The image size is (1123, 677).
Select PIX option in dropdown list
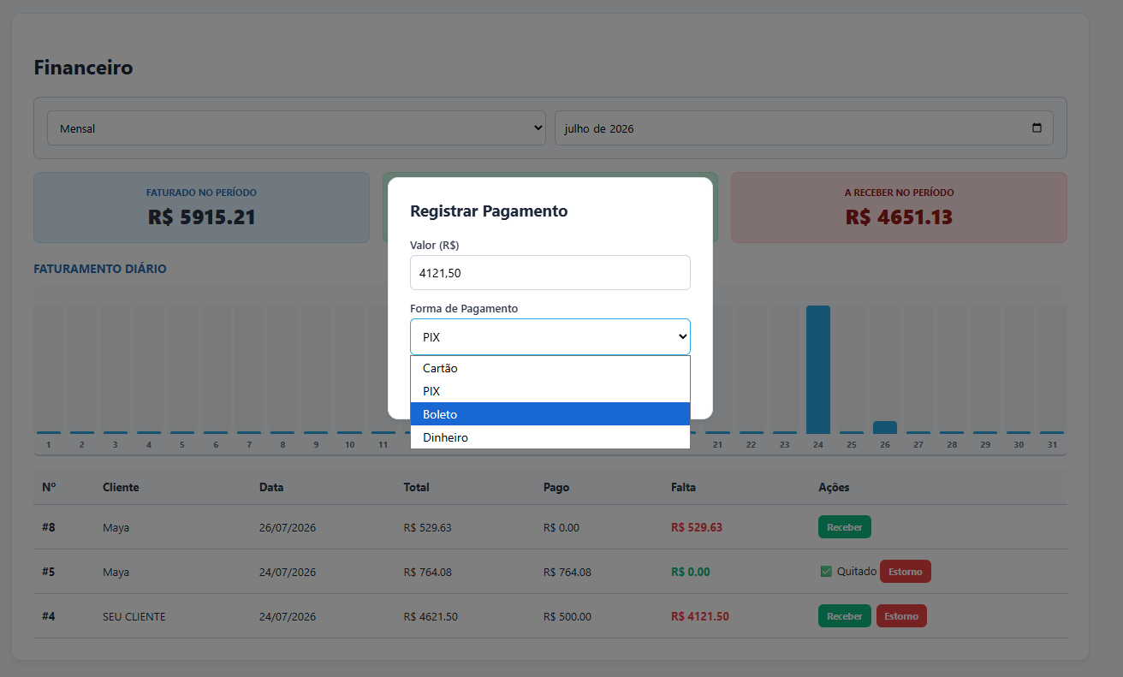tap(550, 391)
